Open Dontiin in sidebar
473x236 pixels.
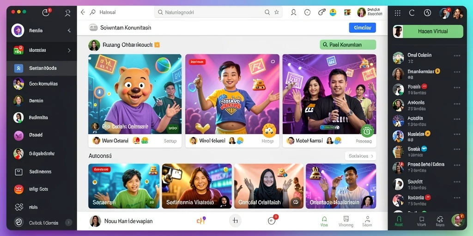(x=42, y=100)
